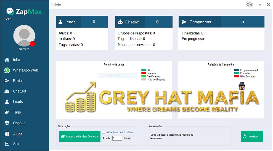This screenshot has width=273, height=151.
Task: Click the Ativos: 0 text in Leads card
Action: click(65, 33)
